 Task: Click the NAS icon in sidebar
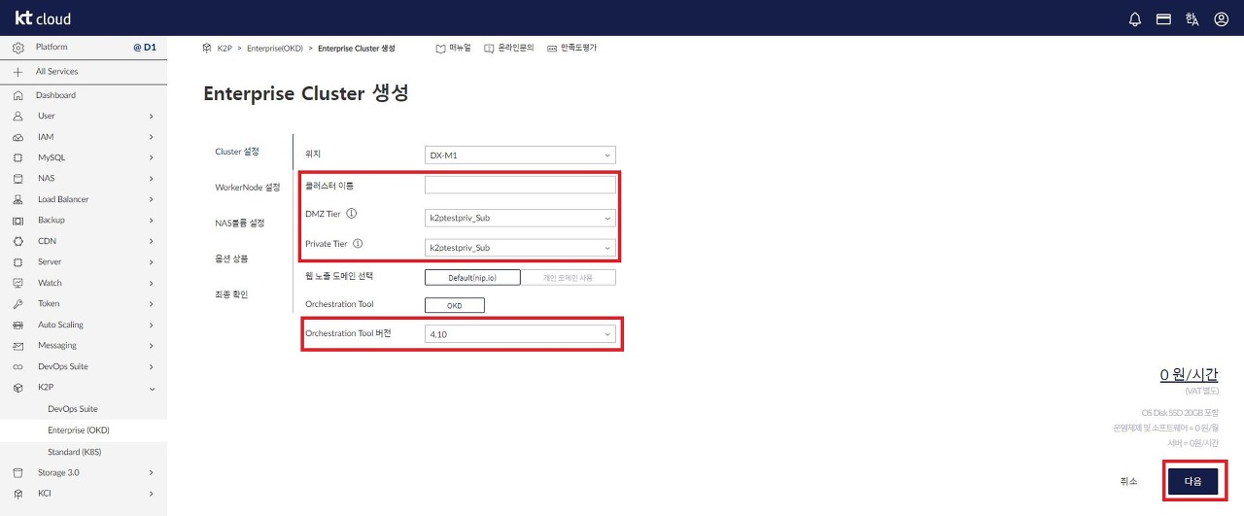click(x=17, y=179)
